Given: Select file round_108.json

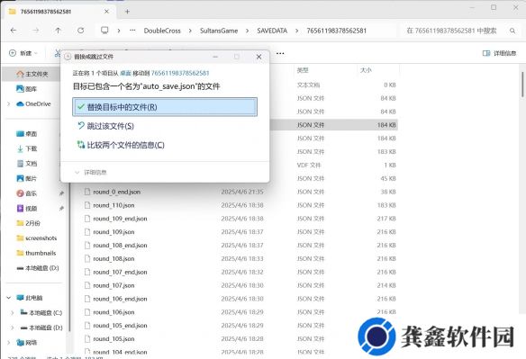Looking at the screenshot, I should click(113, 259).
